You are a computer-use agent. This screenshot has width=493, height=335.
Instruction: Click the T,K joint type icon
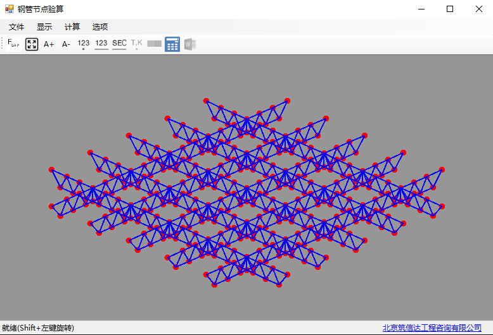[136, 44]
